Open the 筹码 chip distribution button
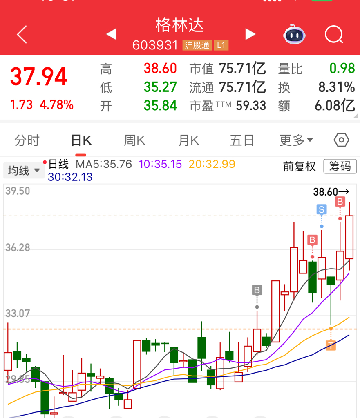 (x=340, y=167)
